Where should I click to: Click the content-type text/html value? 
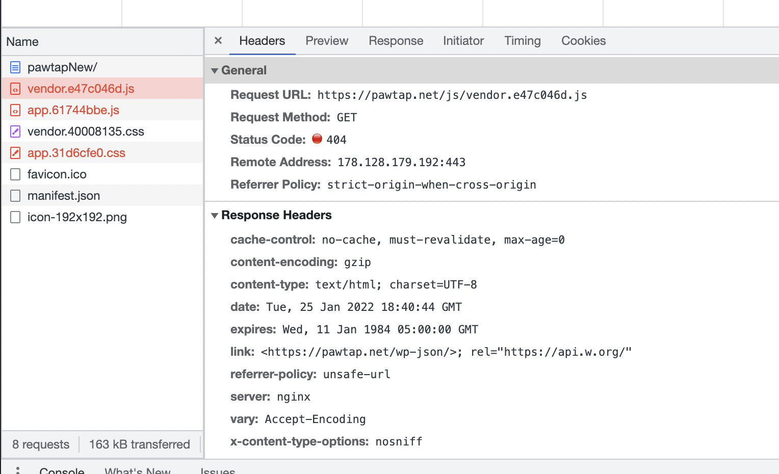396,285
